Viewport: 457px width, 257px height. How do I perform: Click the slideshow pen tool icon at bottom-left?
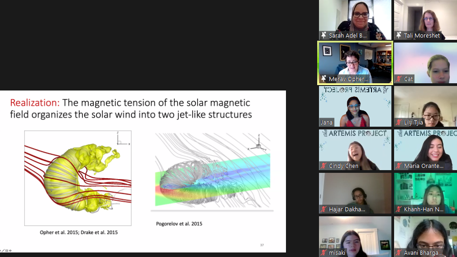click(x=4, y=250)
